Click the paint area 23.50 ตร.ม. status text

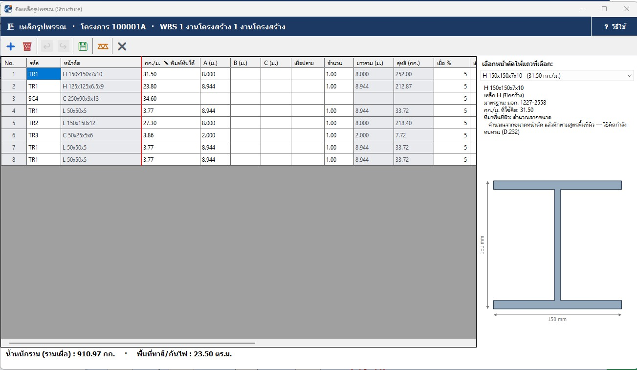pyautogui.click(x=184, y=354)
